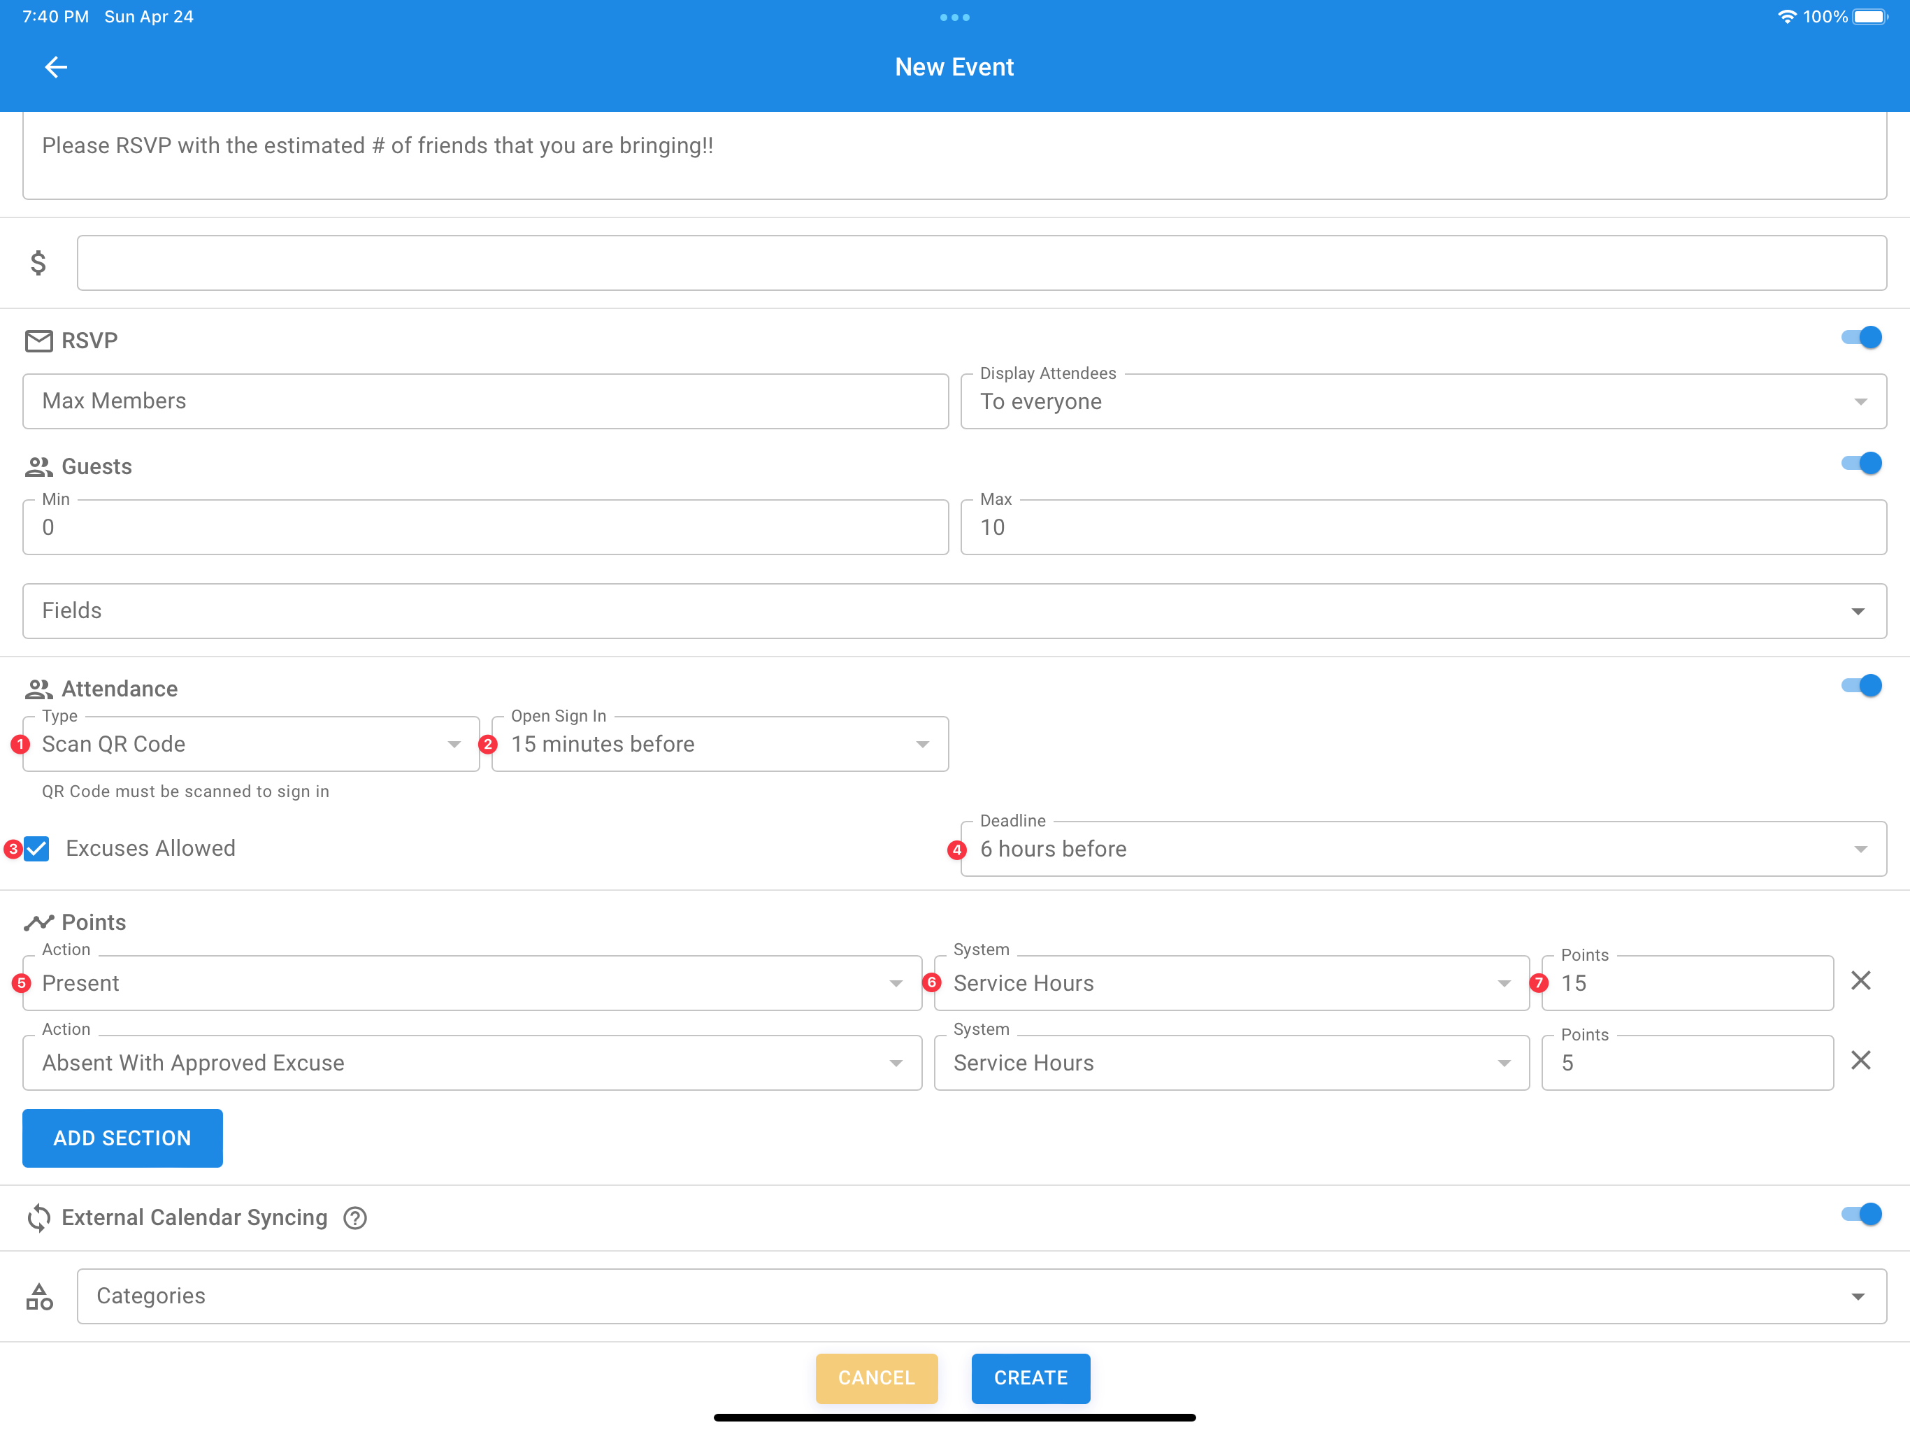Tap the Excuses Allowed label
Viewport: 1910px width, 1432px height.
click(x=150, y=849)
